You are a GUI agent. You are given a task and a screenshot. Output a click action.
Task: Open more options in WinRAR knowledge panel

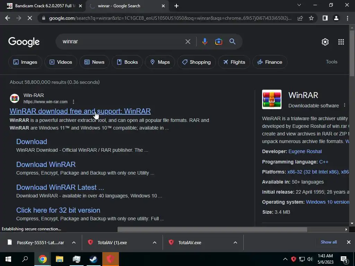[345, 105]
